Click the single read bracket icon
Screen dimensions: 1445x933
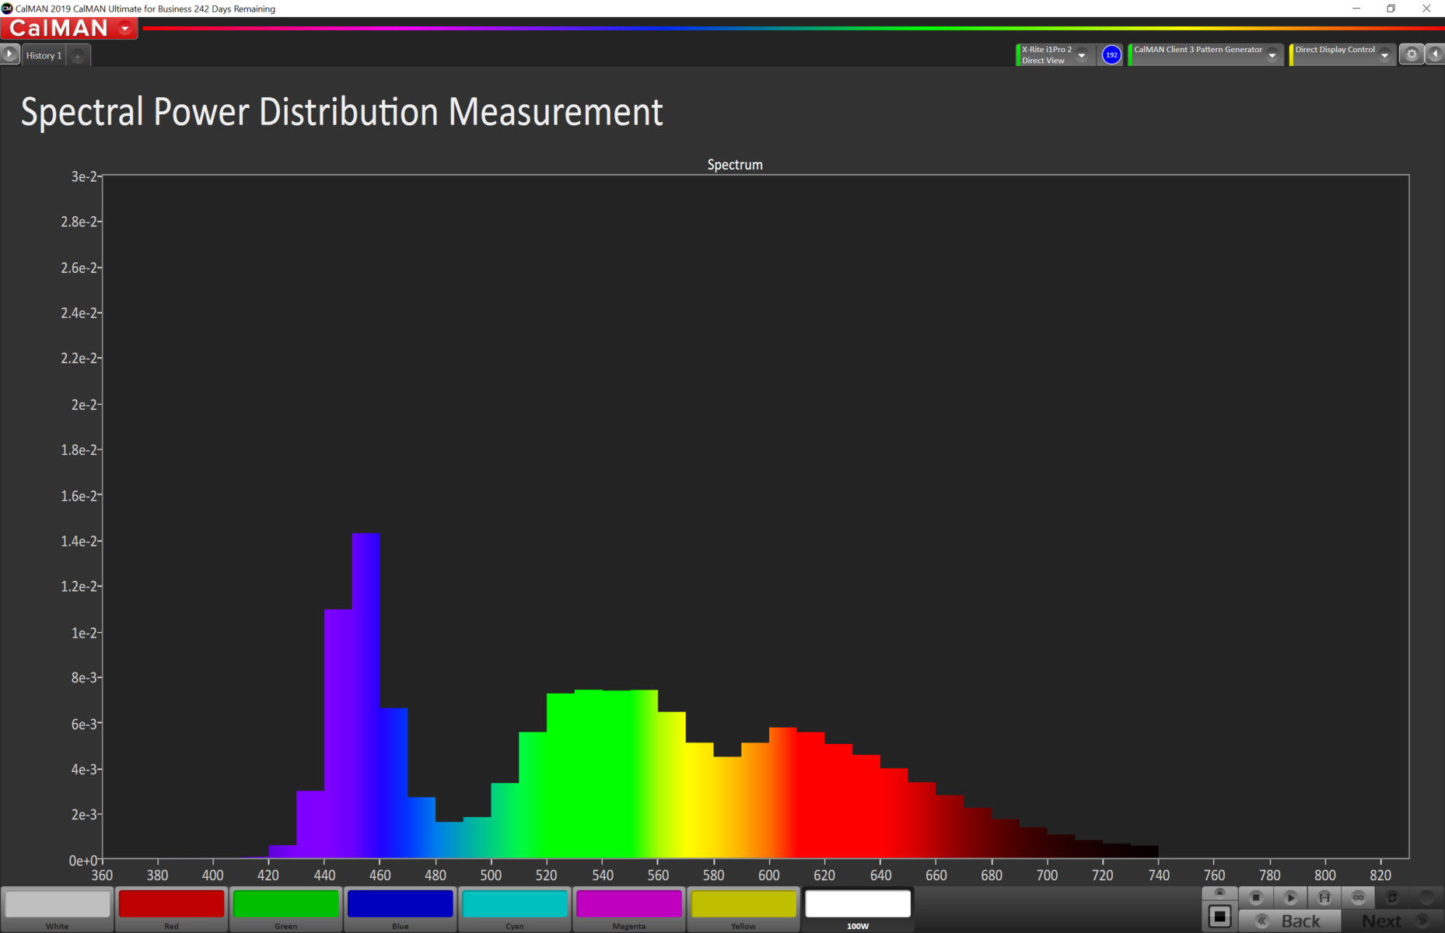pos(1324,897)
